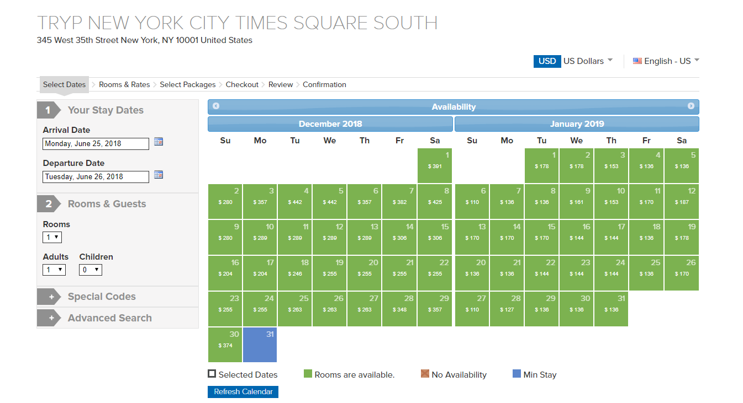Select January 26, 2019 date cell

coord(682,273)
